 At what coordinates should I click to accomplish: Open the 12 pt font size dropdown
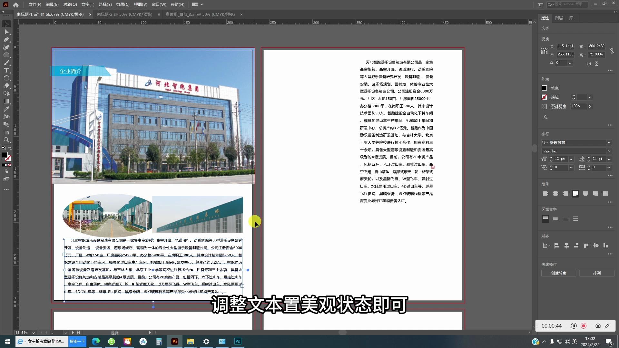571,159
